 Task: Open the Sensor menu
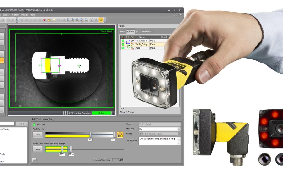point(6,15)
